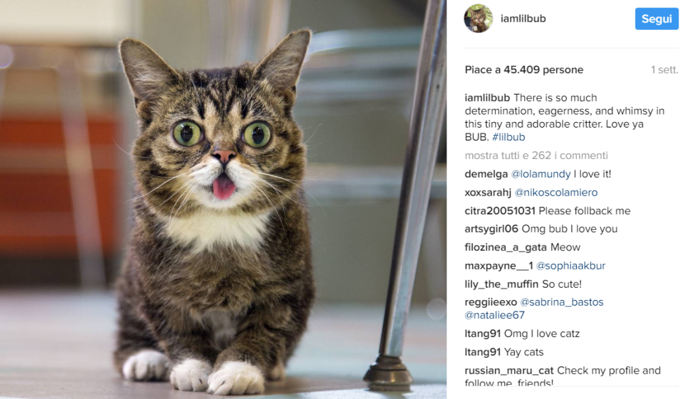Expand all 262 comments link
Image resolution: width=680 pixels, height=399 pixels.
(536, 156)
